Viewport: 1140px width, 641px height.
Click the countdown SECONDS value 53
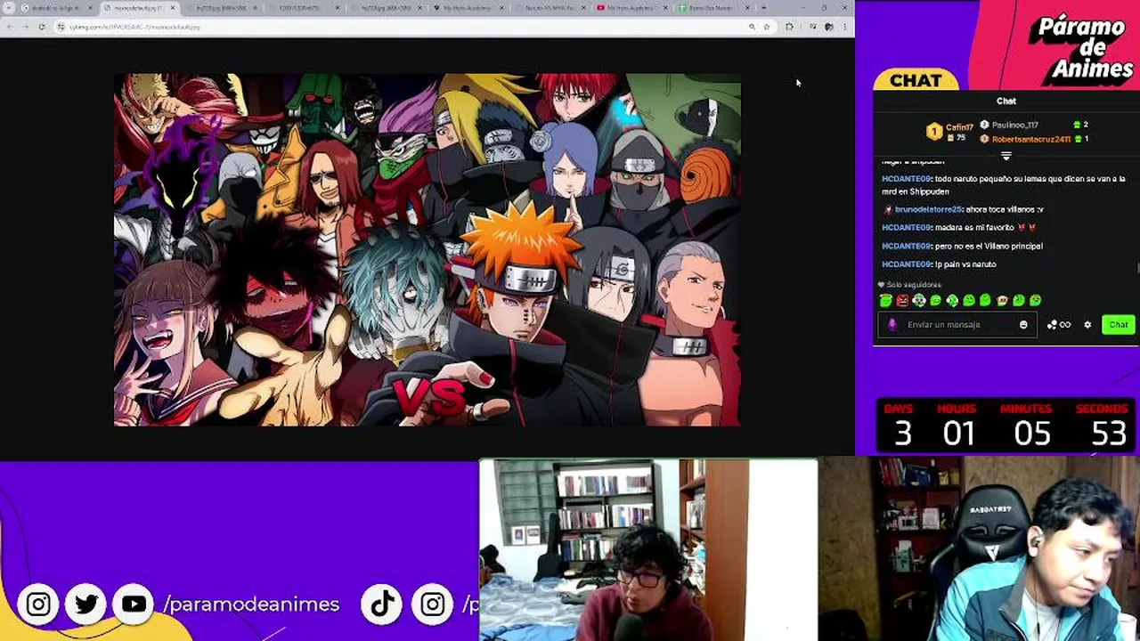pyautogui.click(x=1109, y=434)
